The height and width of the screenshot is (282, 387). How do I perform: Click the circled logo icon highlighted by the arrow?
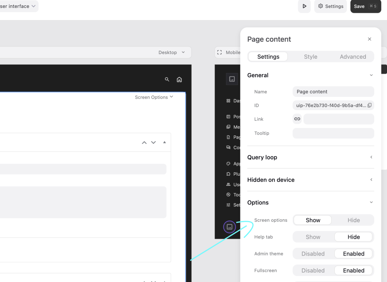230,227
